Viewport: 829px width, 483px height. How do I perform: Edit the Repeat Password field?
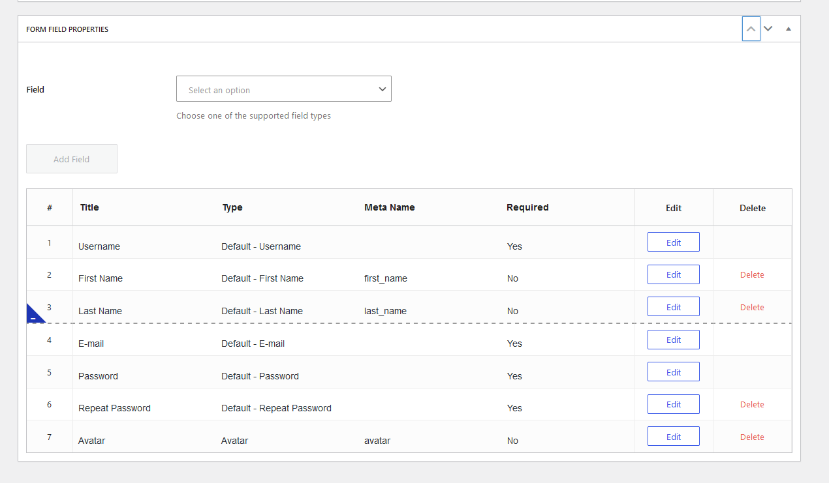(x=674, y=404)
